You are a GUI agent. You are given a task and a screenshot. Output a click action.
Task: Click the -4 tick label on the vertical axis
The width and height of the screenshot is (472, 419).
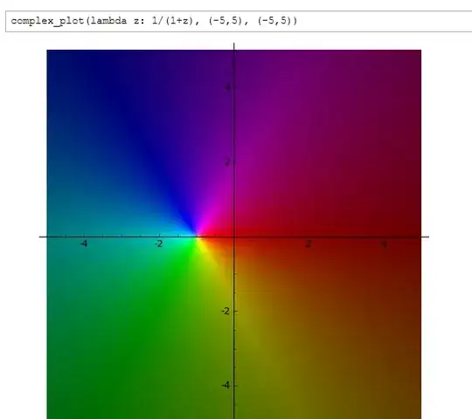click(226, 385)
